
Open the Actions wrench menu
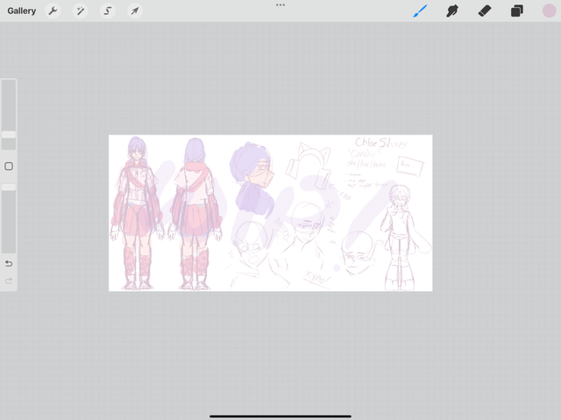[x=53, y=11]
